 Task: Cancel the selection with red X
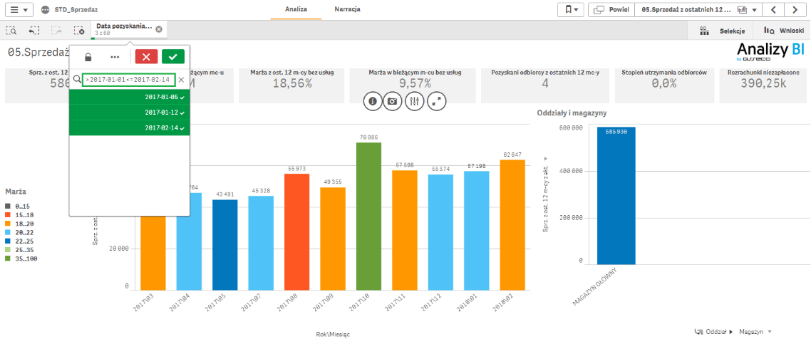click(146, 56)
